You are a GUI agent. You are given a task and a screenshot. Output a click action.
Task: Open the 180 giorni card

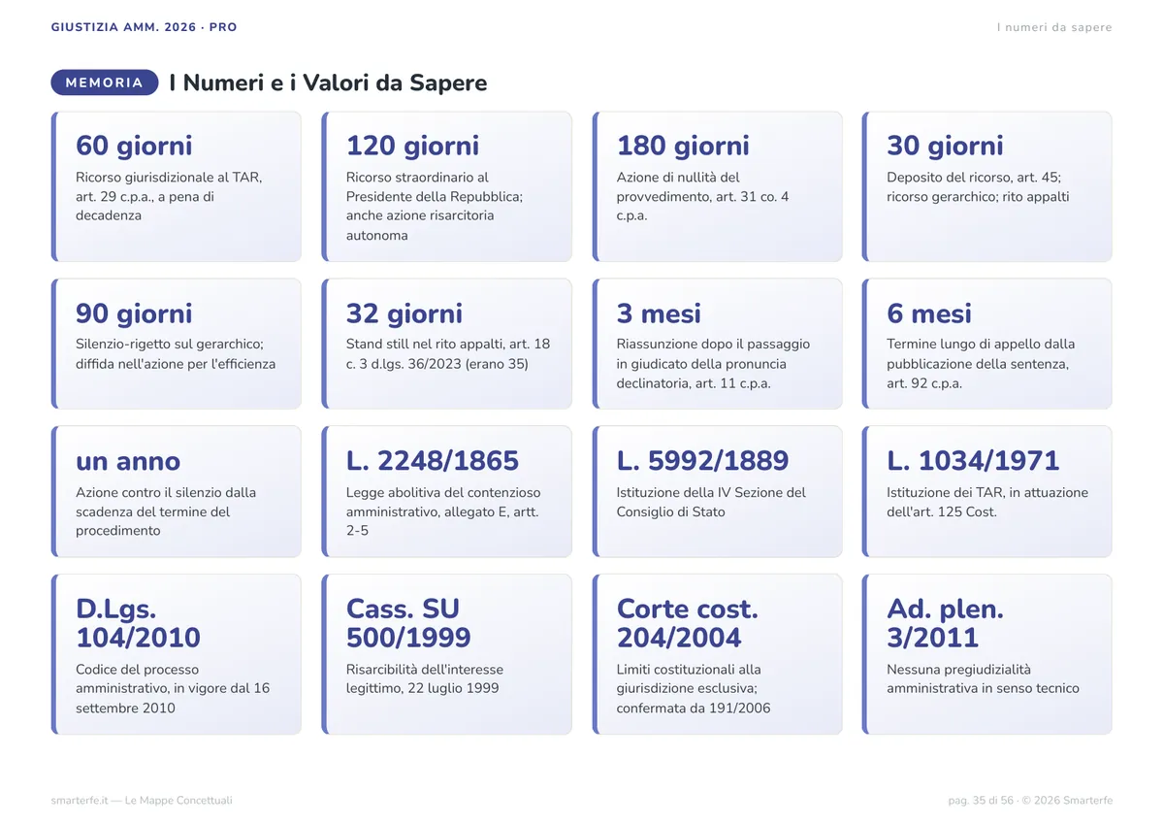tap(718, 186)
